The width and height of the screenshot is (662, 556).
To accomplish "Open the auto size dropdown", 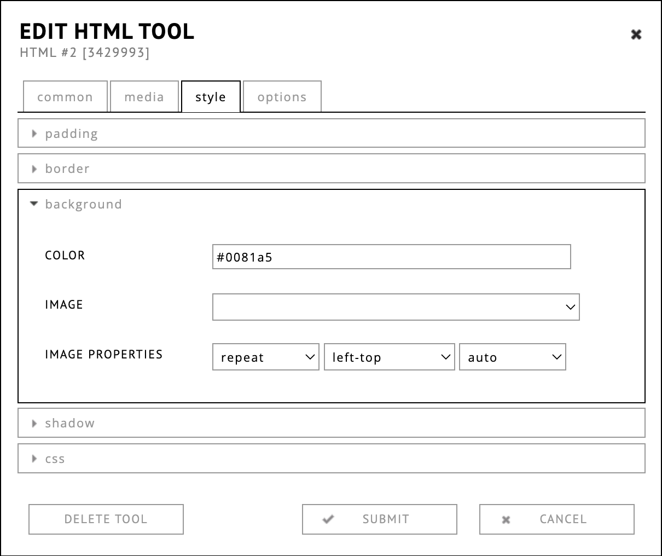I will (512, 357).
